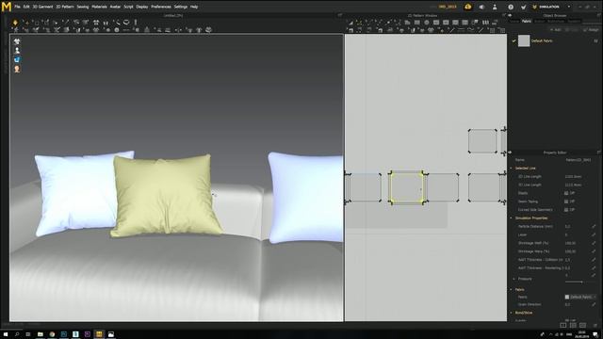Open the Materials menu
603x339 pixels.
pyautogui.click(x=99, y=7)
